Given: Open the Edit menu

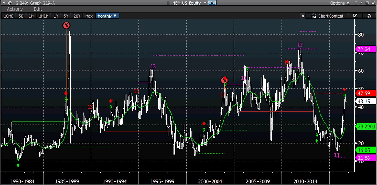Looking at the screenshot, I should coord(38,9).
